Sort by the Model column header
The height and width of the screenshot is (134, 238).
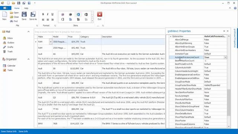pos(60,37)
